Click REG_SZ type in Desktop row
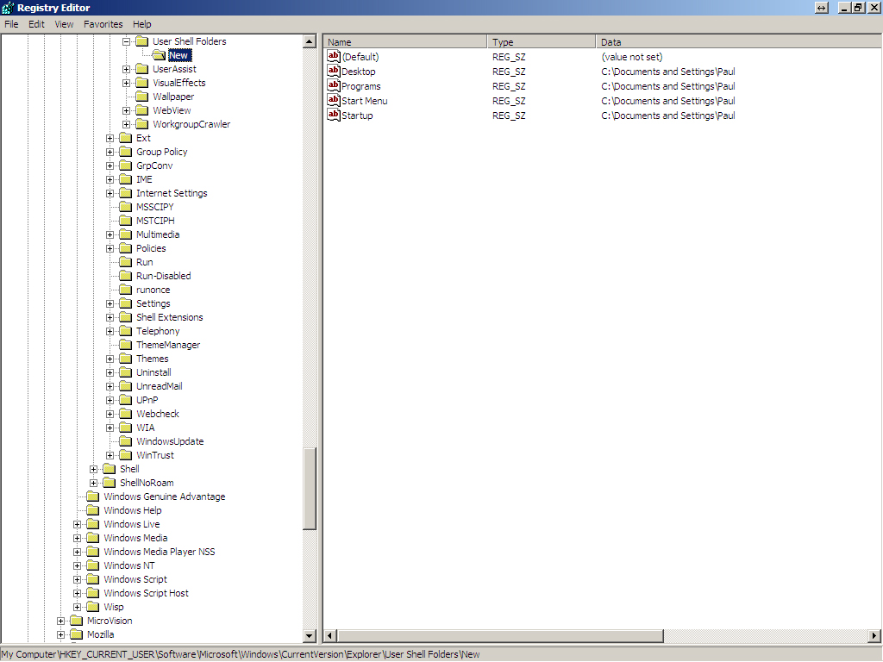This screenshot has height=662, width=883. 509,72
